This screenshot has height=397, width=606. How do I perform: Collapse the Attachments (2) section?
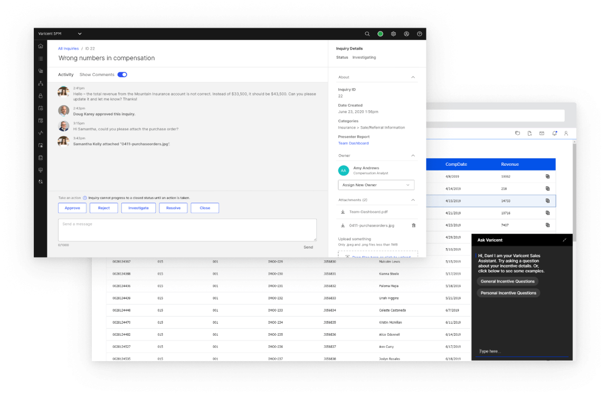point(413,200)
